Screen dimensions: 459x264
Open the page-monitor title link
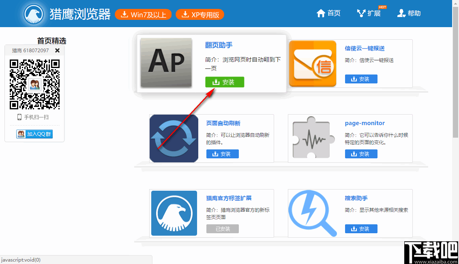(x=365, y=123)
